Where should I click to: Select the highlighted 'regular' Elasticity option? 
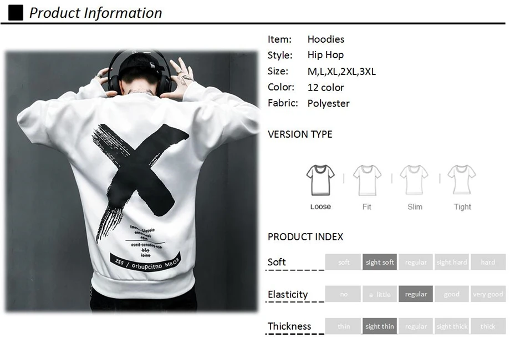[416, 294]
